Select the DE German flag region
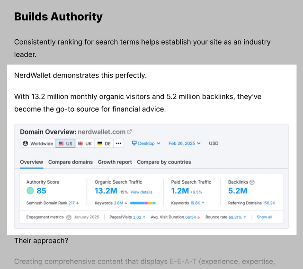This screenshot has height=269, width=303. click(x=104, y=143)
